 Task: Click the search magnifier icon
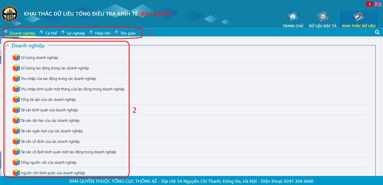pos(377,33)
